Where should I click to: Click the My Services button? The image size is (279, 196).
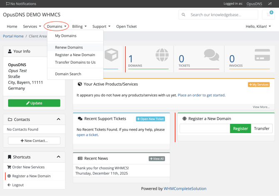coord(259,84)
